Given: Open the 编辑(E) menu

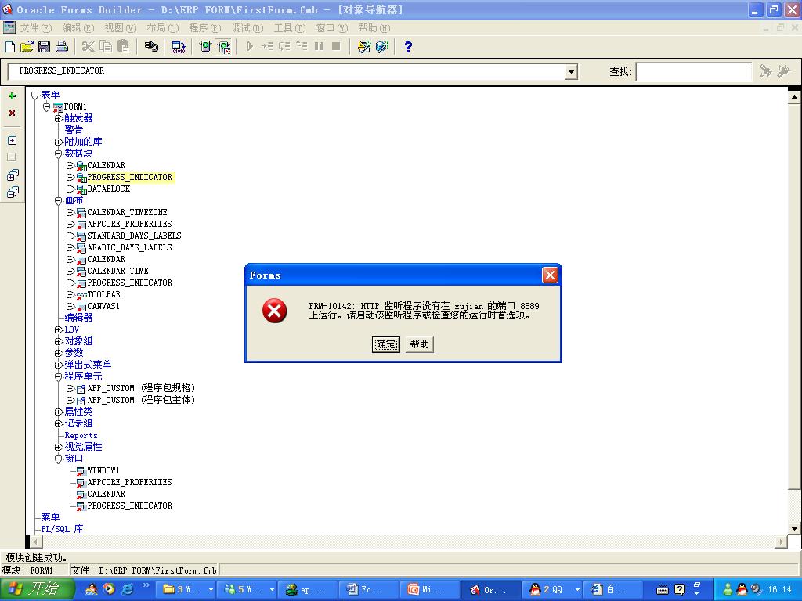Looking at the screenshot, I should tap(78, 27).
